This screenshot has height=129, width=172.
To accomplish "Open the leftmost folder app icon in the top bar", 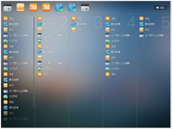I will [7, 7].
